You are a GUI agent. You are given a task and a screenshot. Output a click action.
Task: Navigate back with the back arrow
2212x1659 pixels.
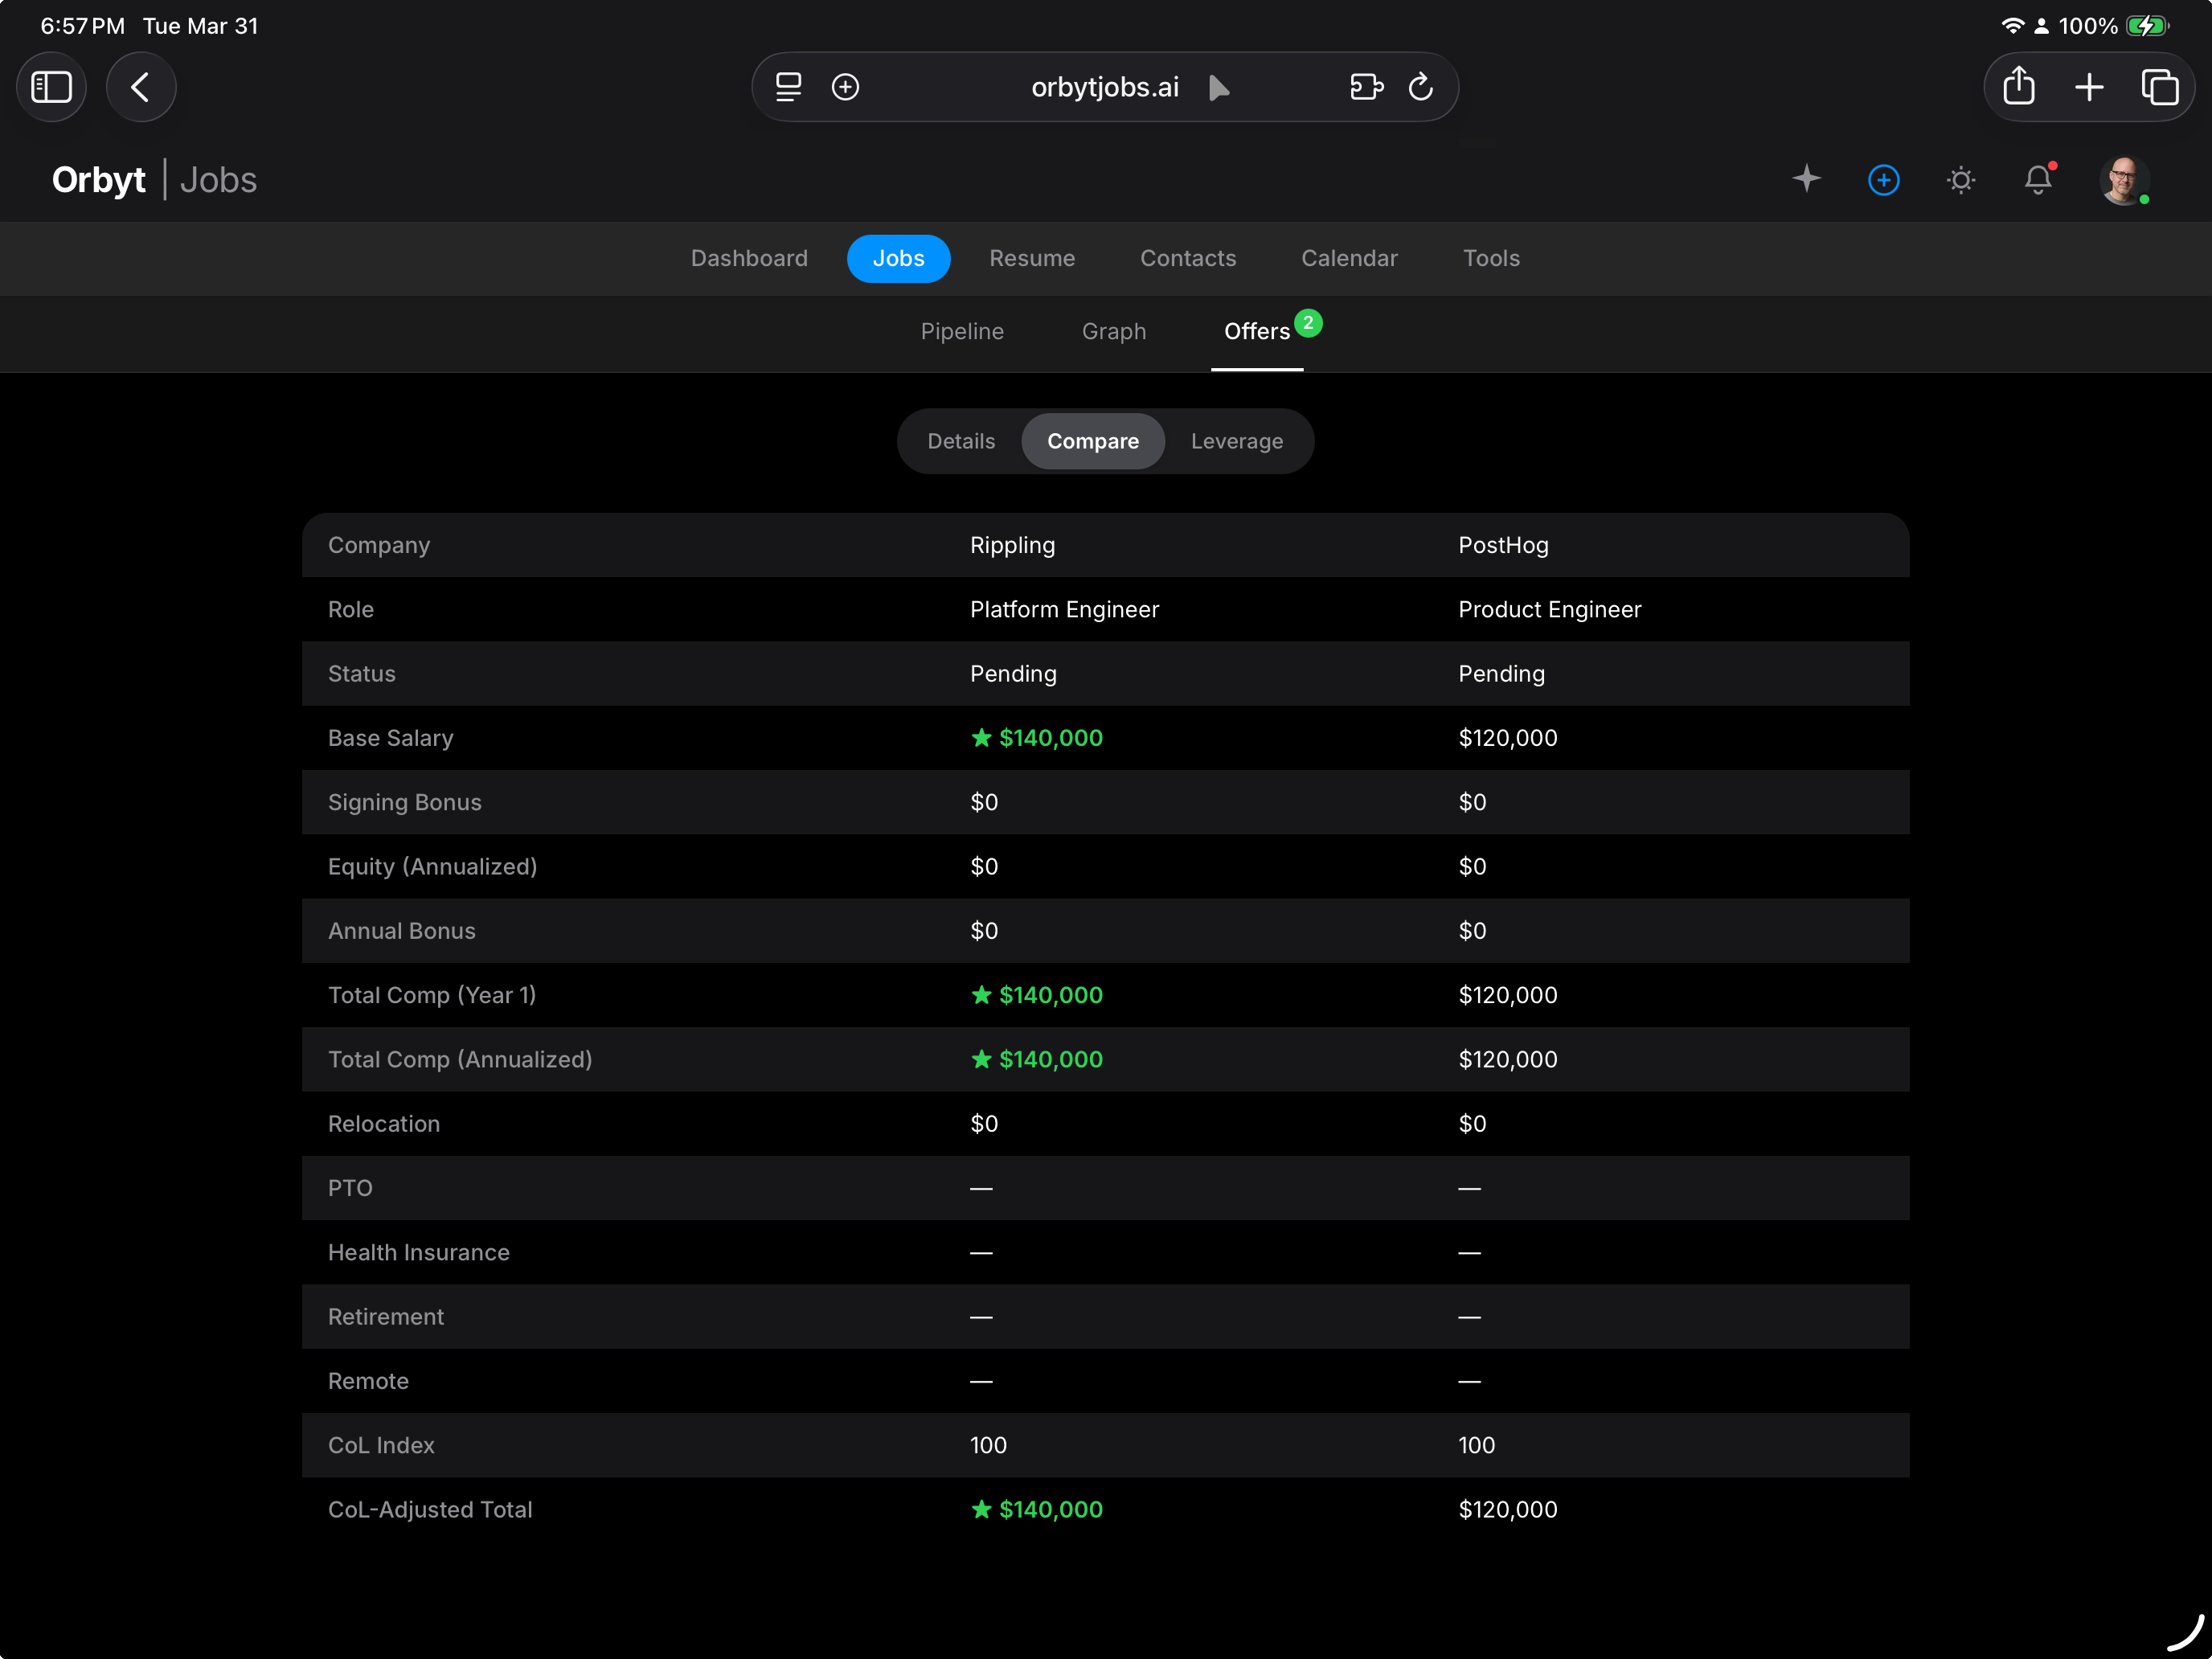coord(141,87)
